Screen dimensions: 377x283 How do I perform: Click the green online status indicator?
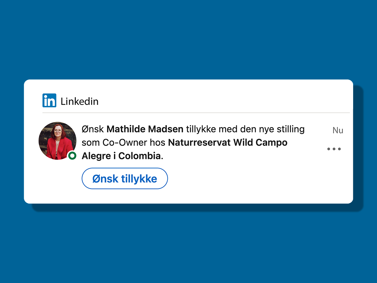tap(72, 156)
